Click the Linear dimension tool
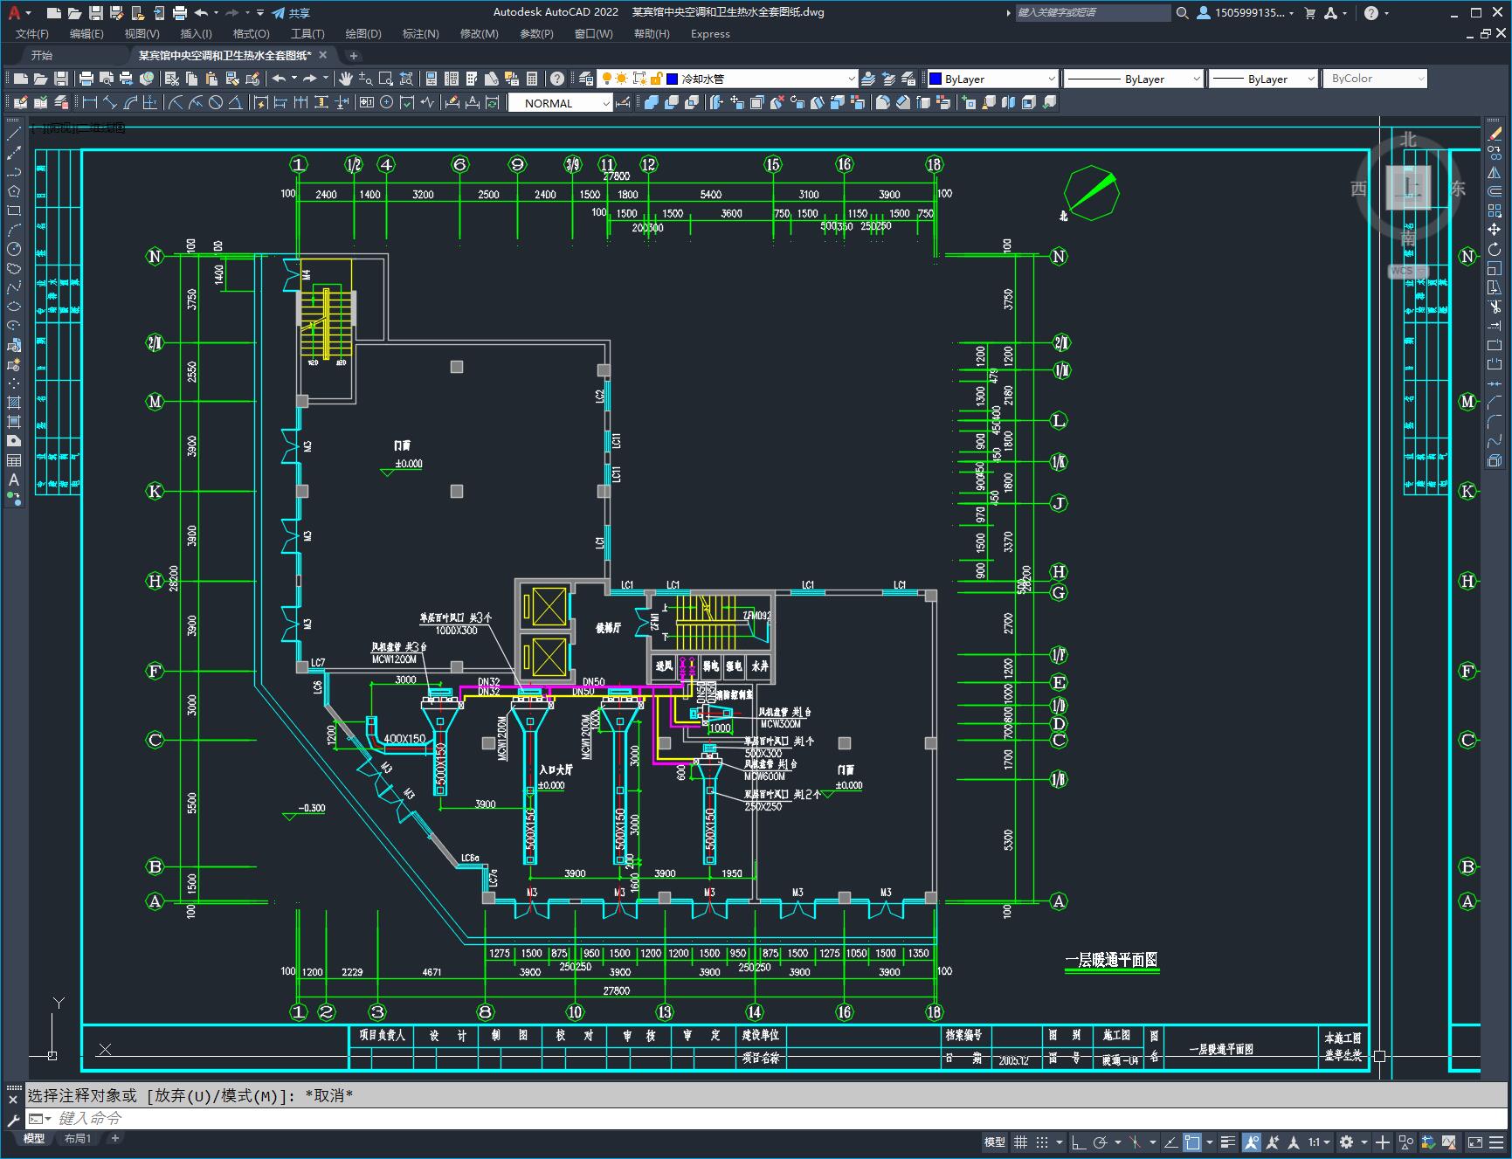Image resolution: width=1512 pixels, height=1159 pixels. point(90,103)
